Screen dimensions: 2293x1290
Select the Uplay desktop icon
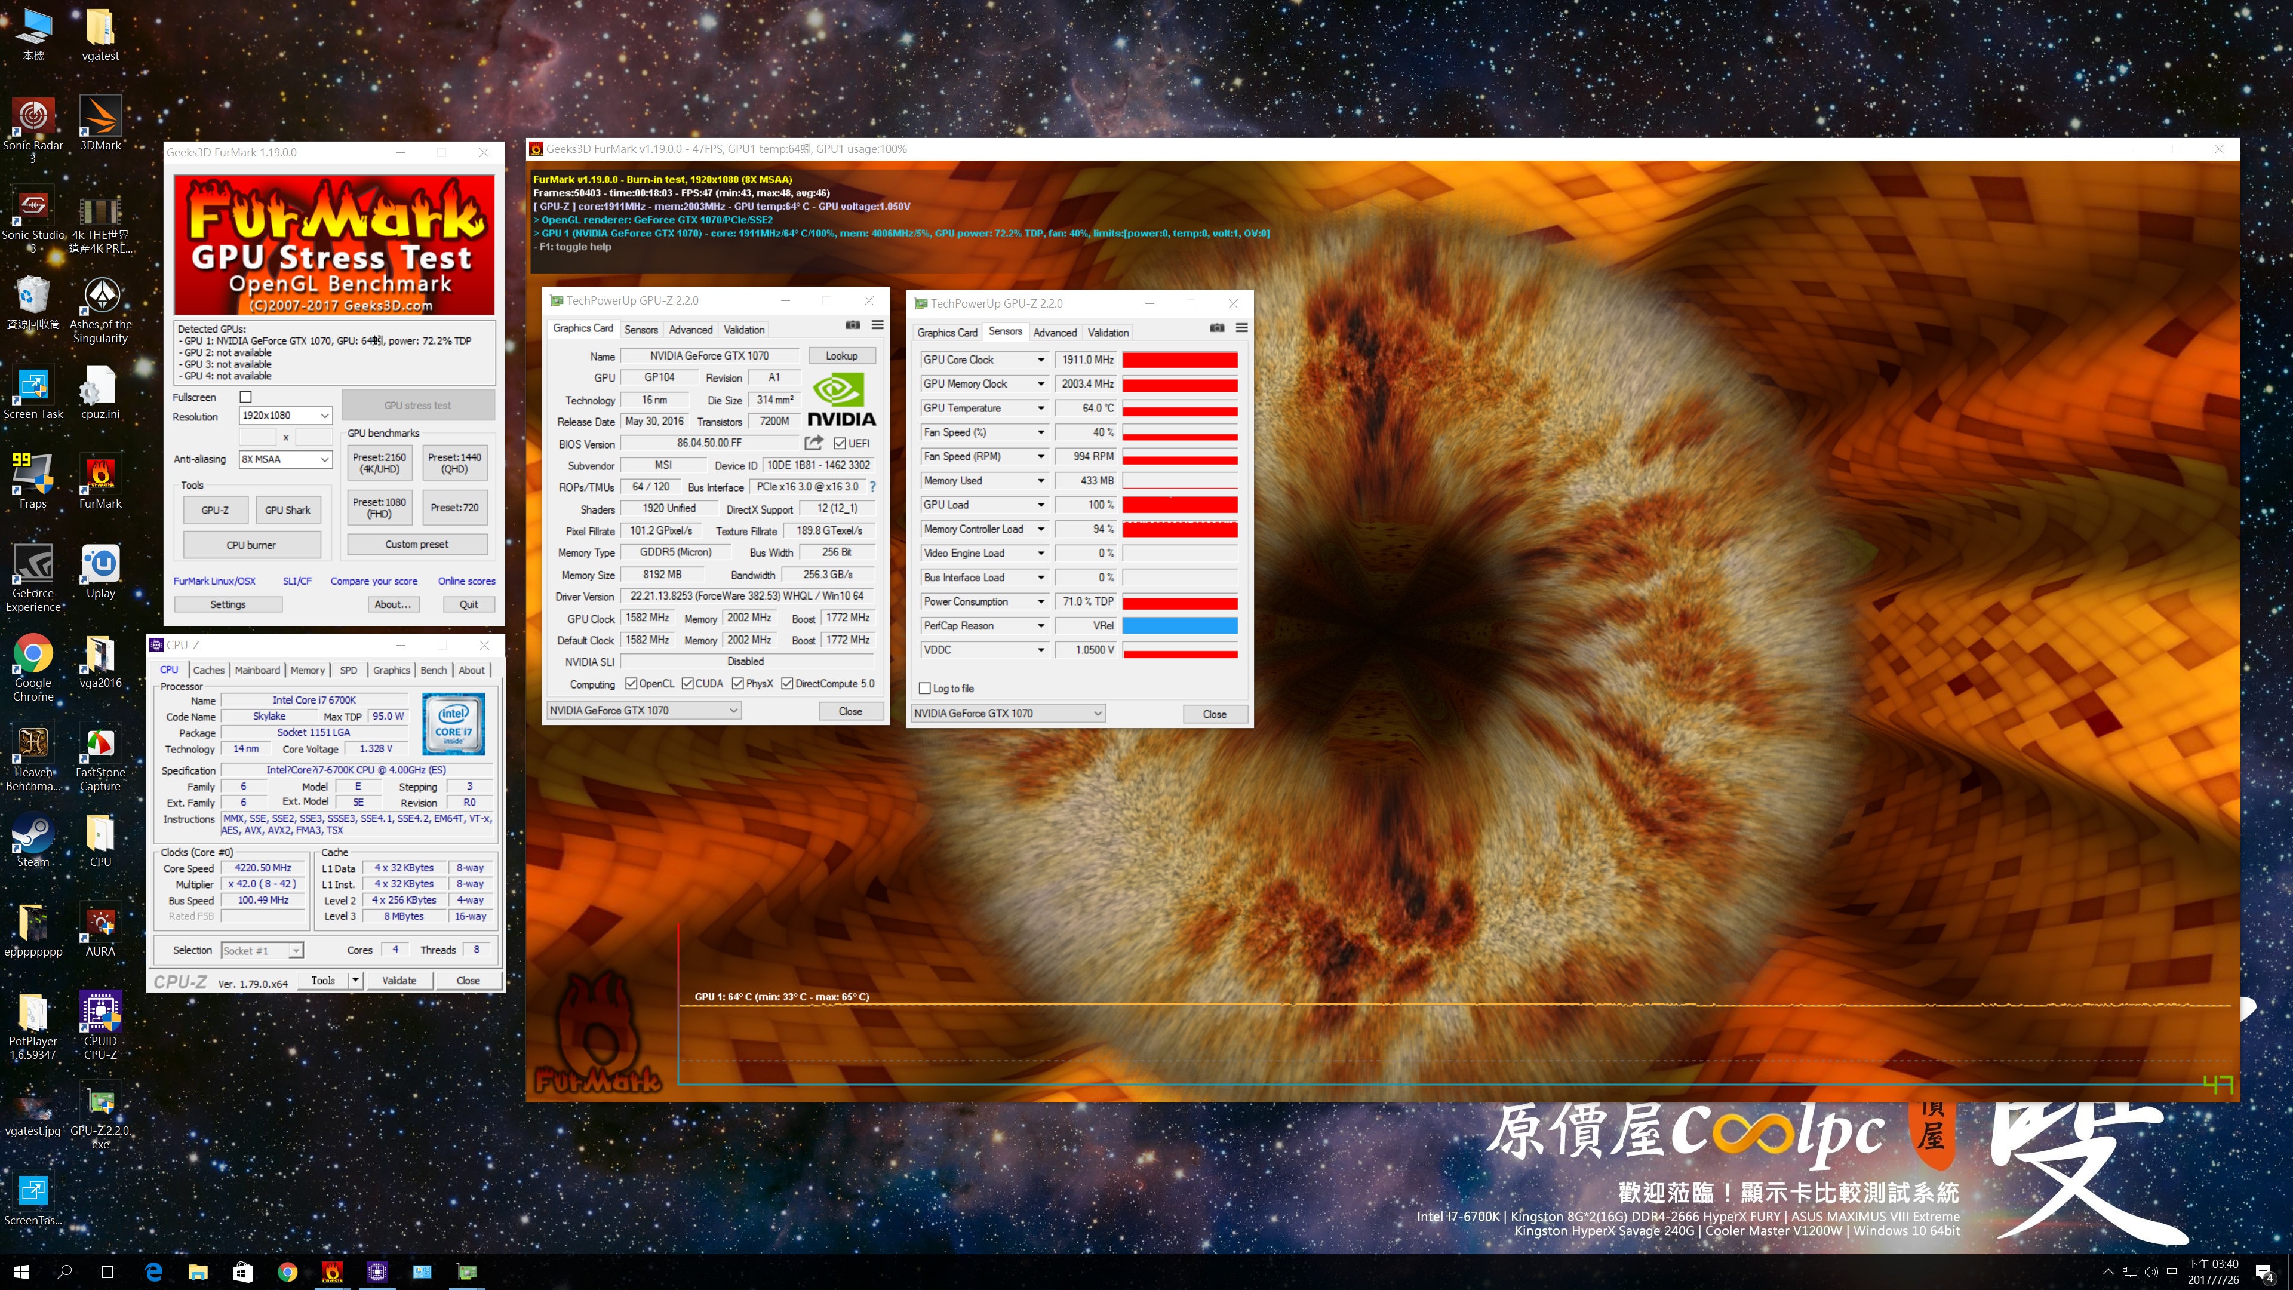click(x=100, y=571)
